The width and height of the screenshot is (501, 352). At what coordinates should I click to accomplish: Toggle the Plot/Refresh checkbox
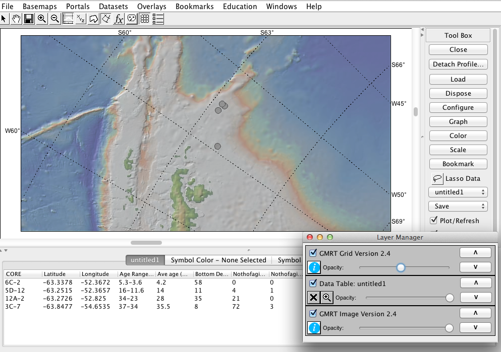pos(433,221)
